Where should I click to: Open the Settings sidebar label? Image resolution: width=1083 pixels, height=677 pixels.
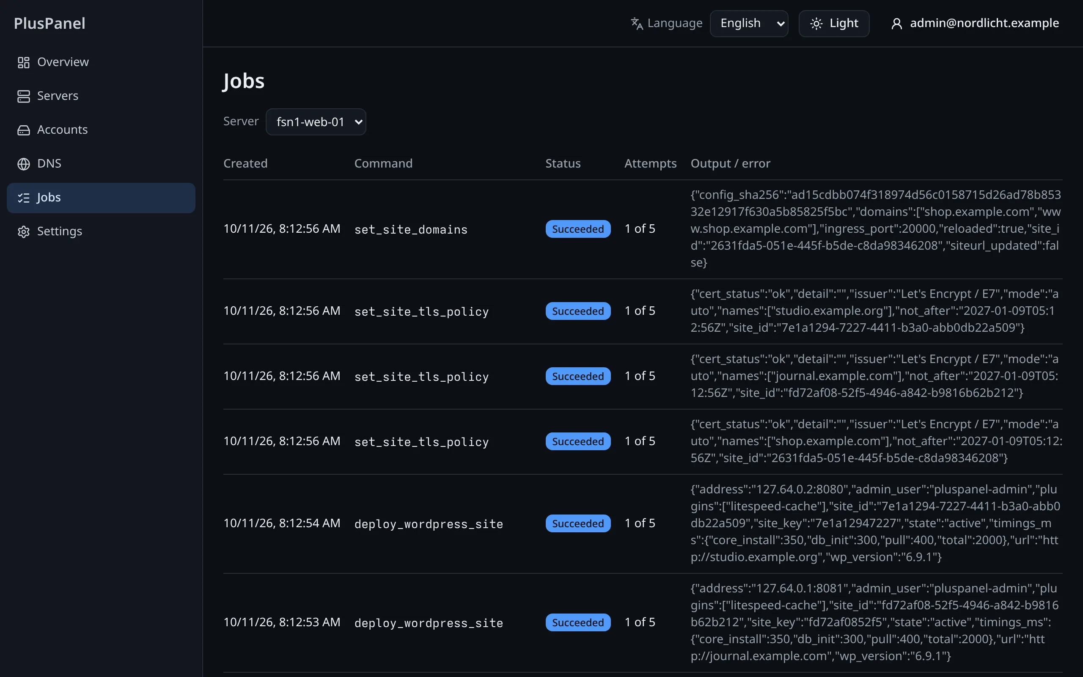click(x=60, y=231)
